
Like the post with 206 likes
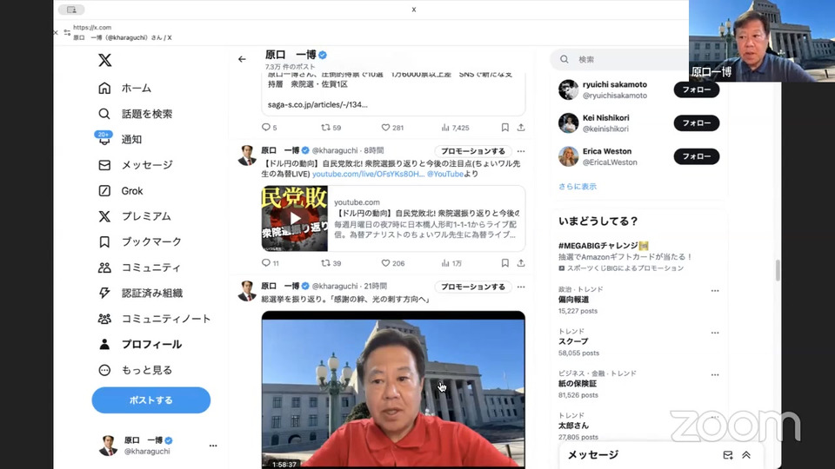(385, 262)
